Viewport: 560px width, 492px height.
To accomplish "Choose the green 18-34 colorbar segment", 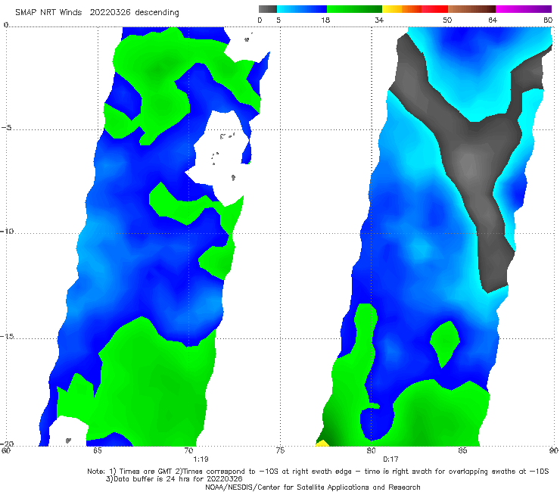I will coord(354,9).
